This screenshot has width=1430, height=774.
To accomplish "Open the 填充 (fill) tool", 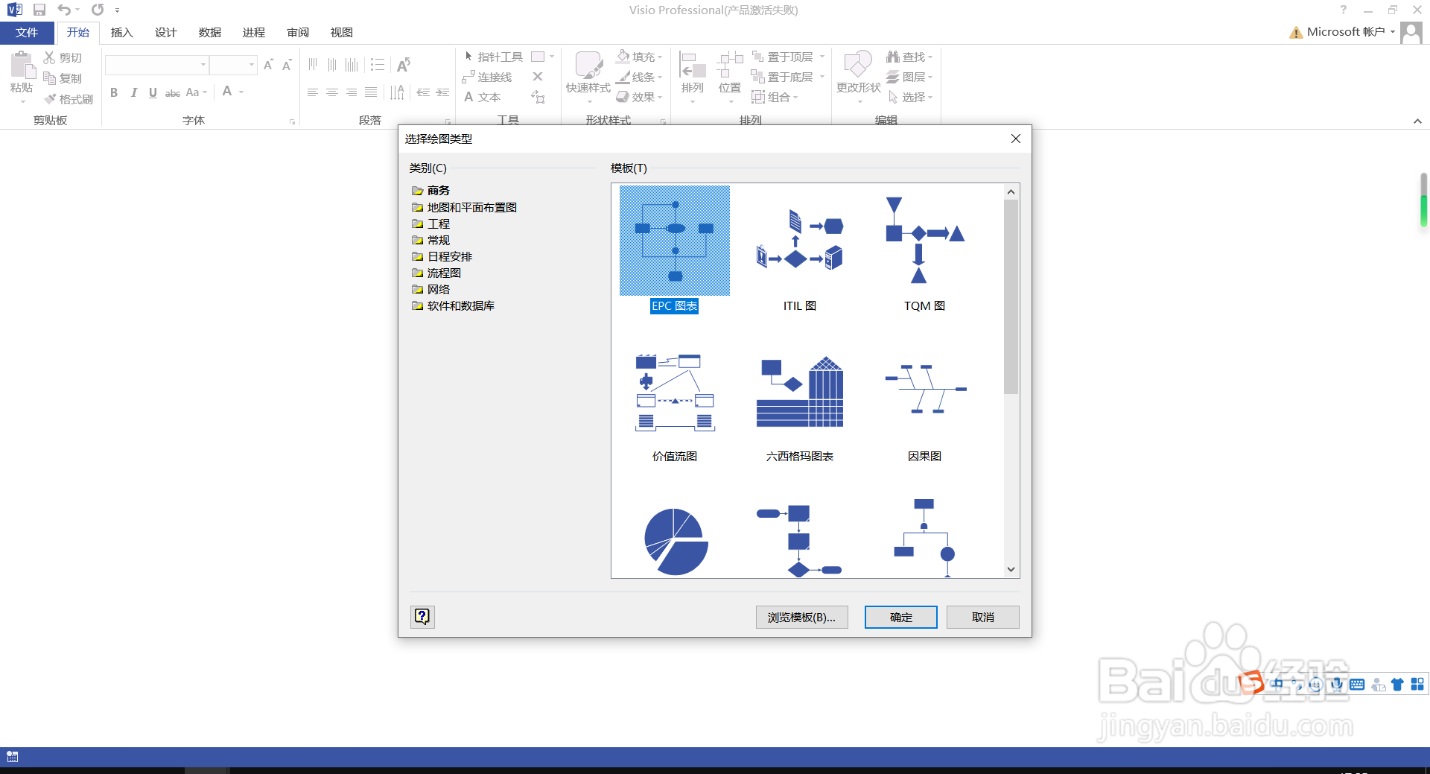I will [x=637, y=56].
